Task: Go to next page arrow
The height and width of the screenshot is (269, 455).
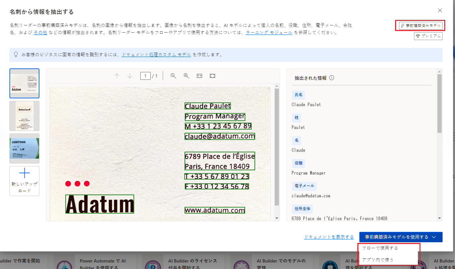Action: coord(130,76)
